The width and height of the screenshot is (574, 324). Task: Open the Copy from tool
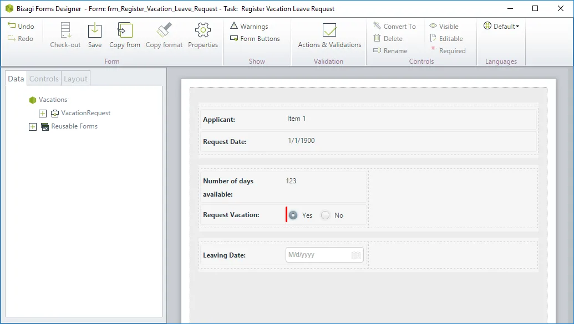pyautogui.click(x=125, y=30)
